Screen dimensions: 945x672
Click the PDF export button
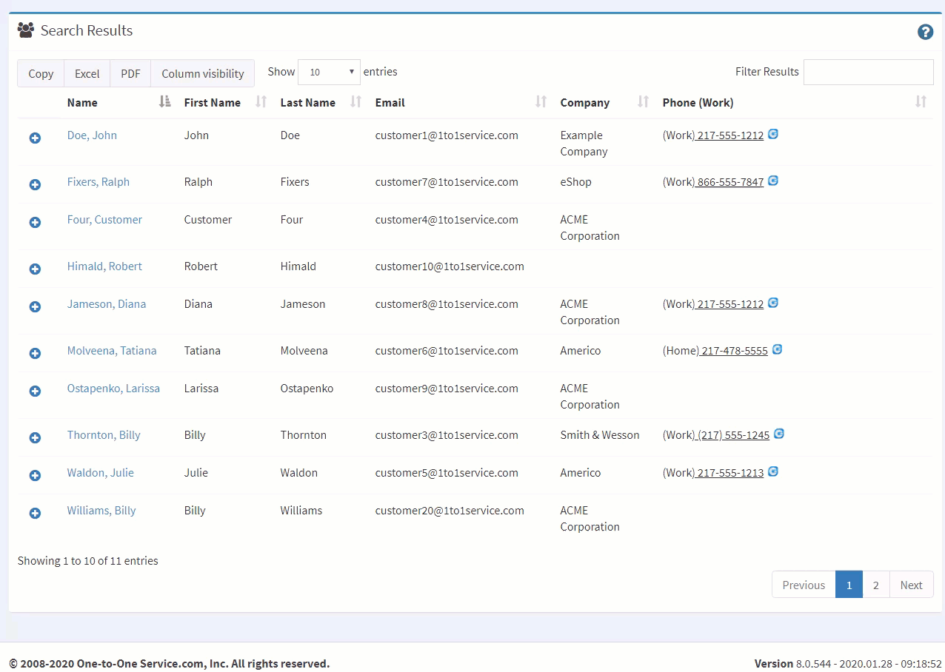click(x=130, y=73)
